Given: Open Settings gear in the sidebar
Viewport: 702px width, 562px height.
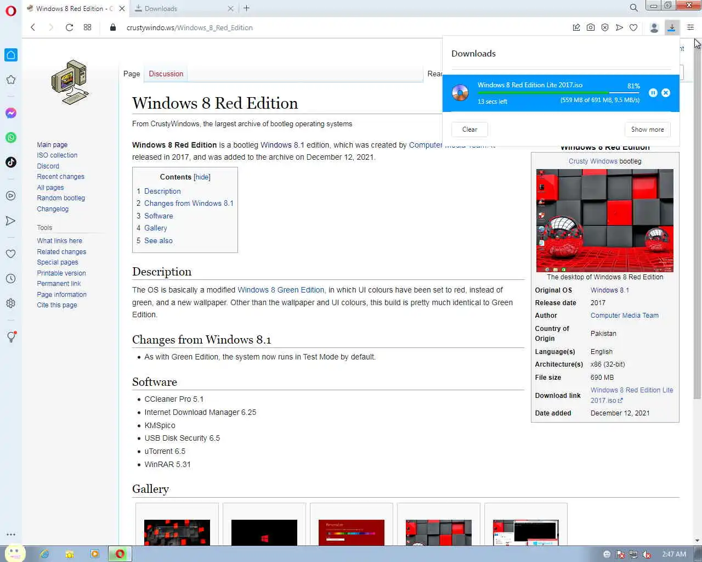Looking at the screenshot, I should point(11,304).
